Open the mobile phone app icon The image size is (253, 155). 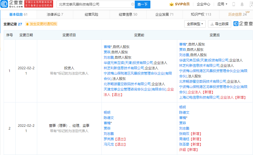[234, 4]
